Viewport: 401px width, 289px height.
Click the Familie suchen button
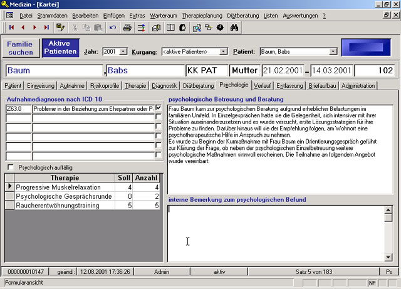click(x=21, y=48)
